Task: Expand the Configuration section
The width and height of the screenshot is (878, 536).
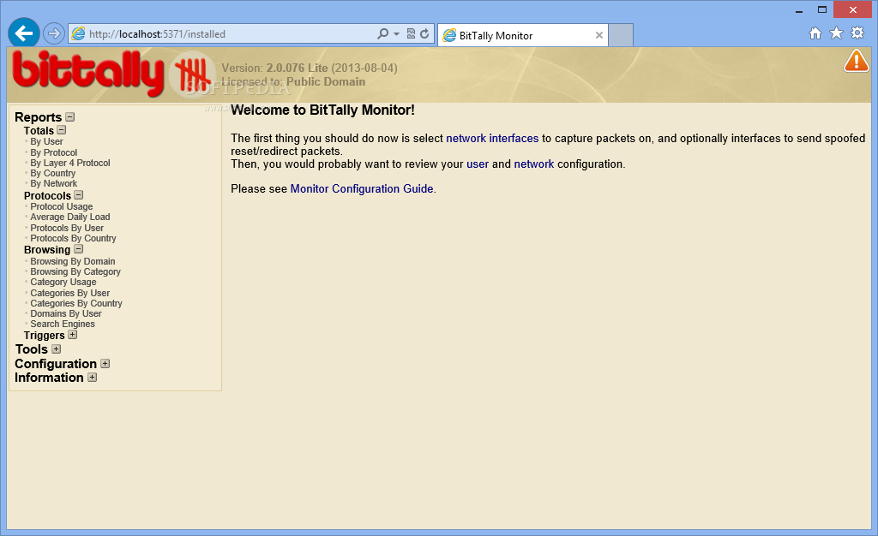Action: 105,363
